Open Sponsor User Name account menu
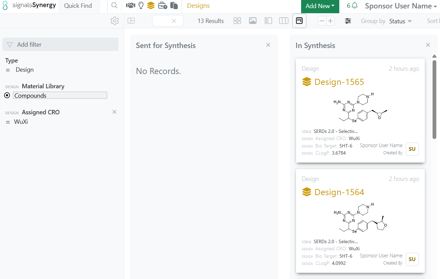 [x=401, y=6]
